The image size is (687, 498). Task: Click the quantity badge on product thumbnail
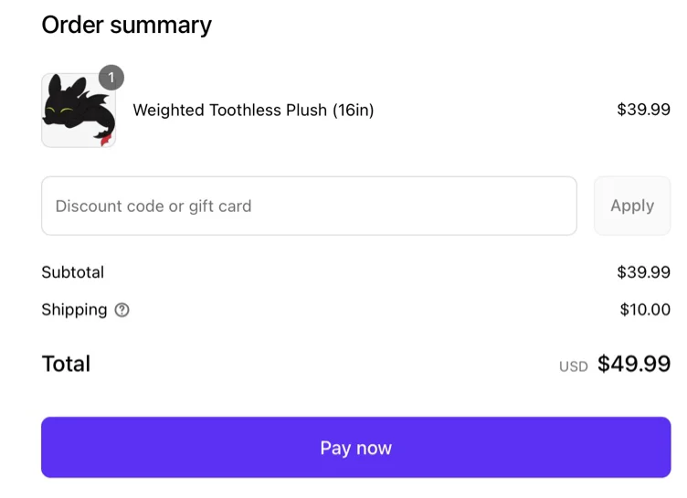111,78
